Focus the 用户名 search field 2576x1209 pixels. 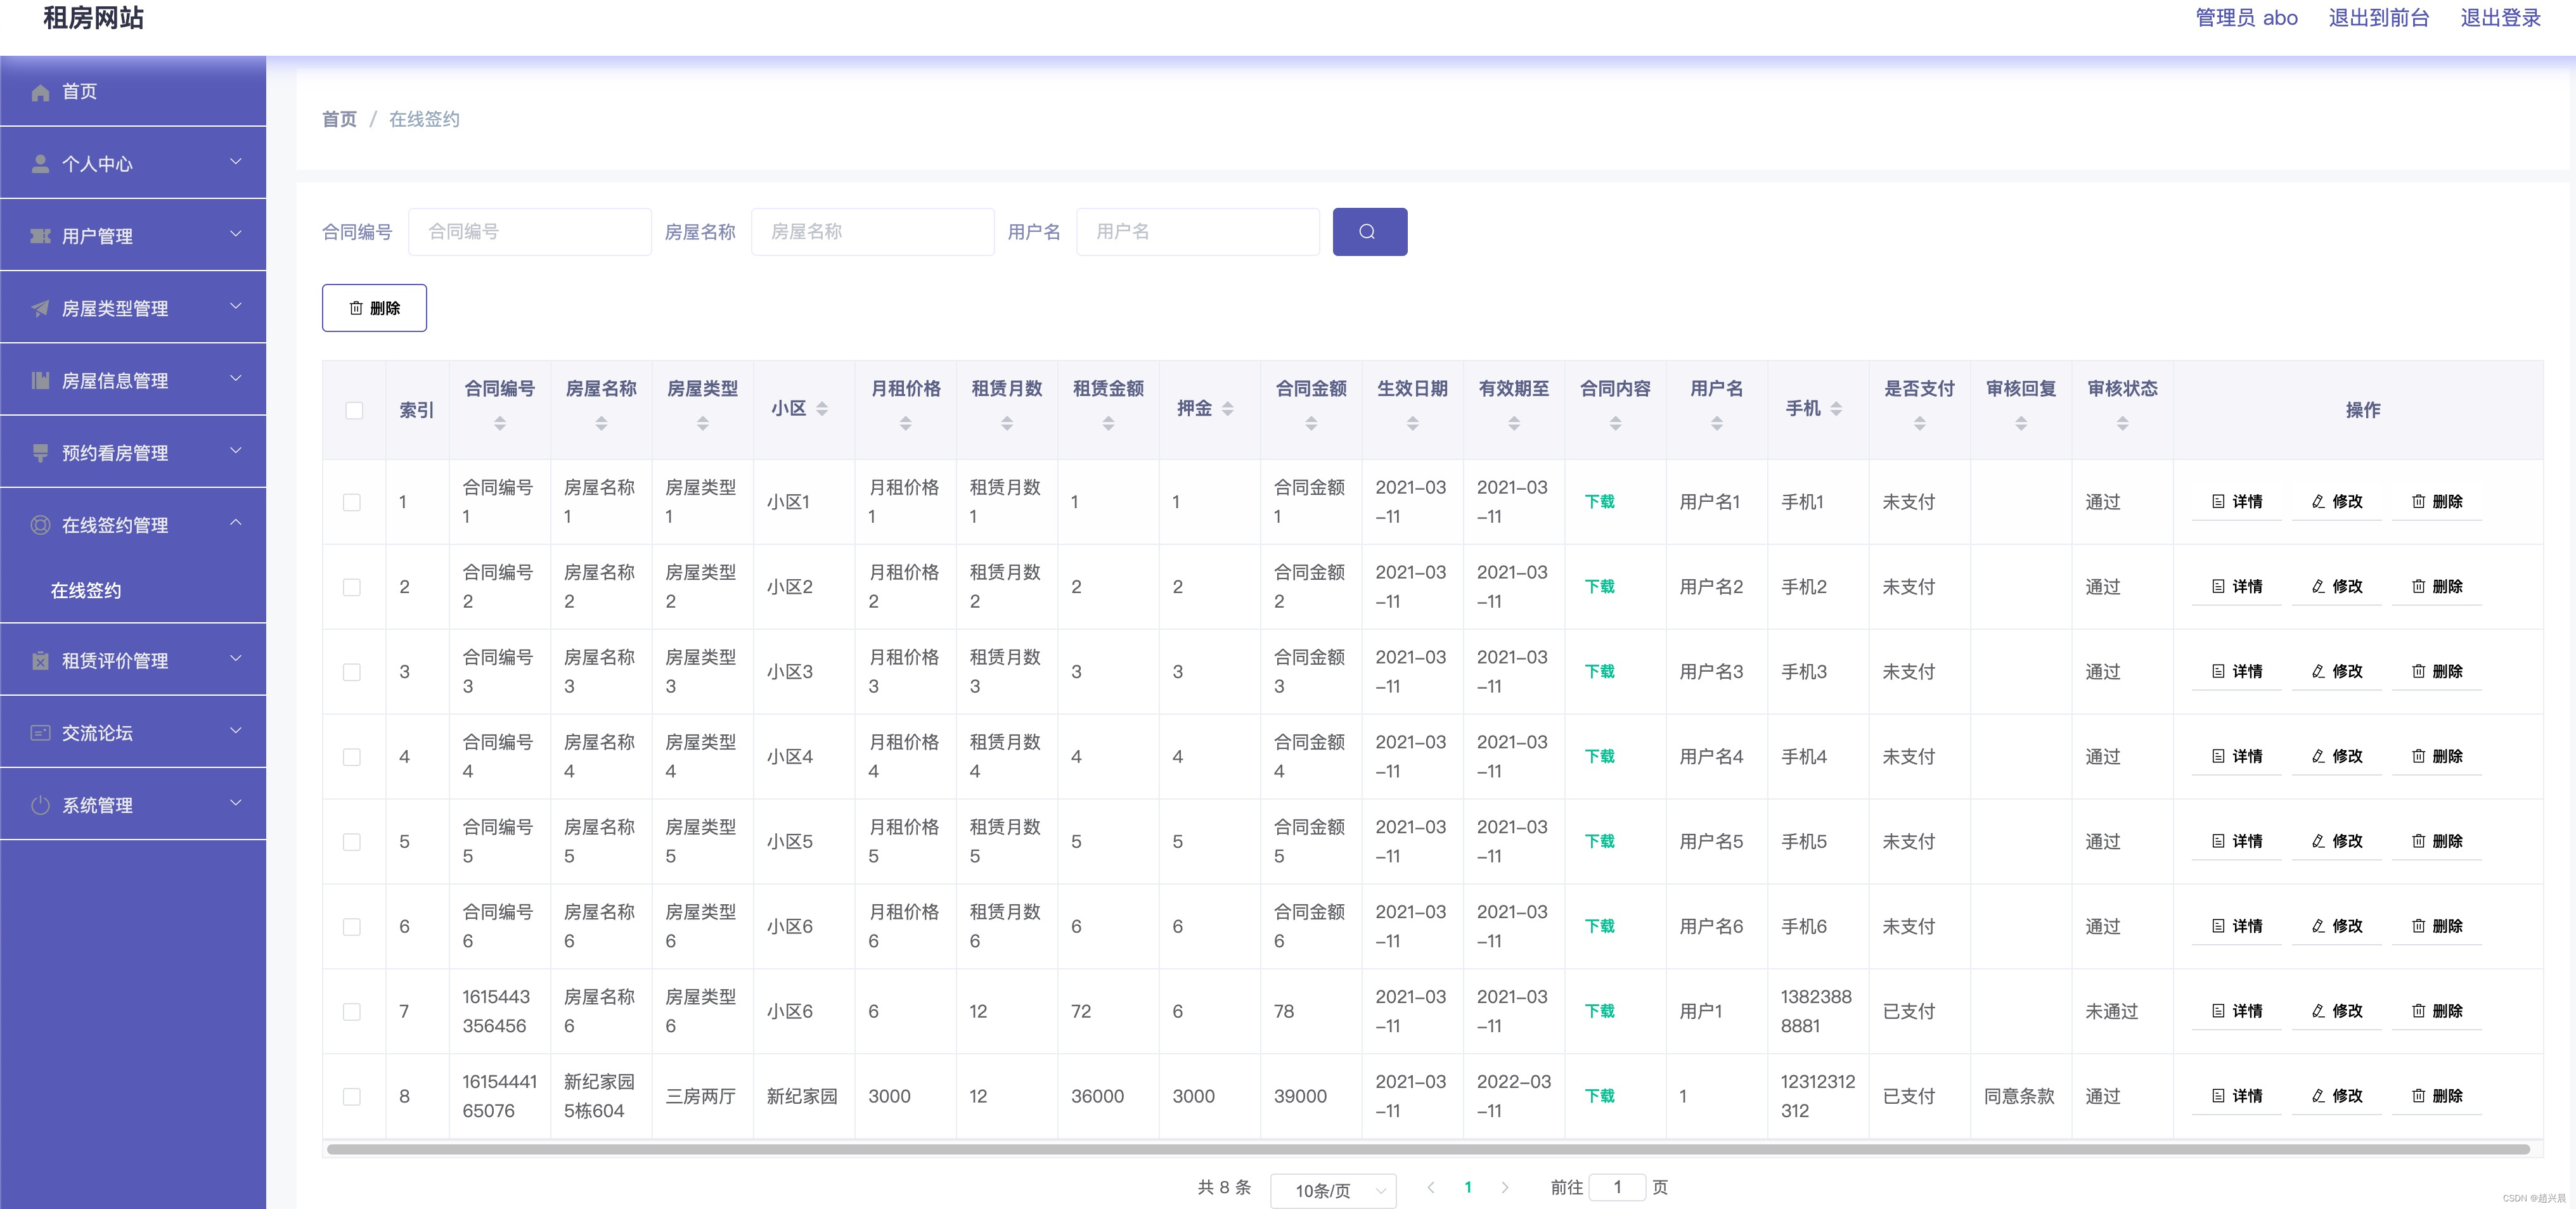tap(1197, 231)
